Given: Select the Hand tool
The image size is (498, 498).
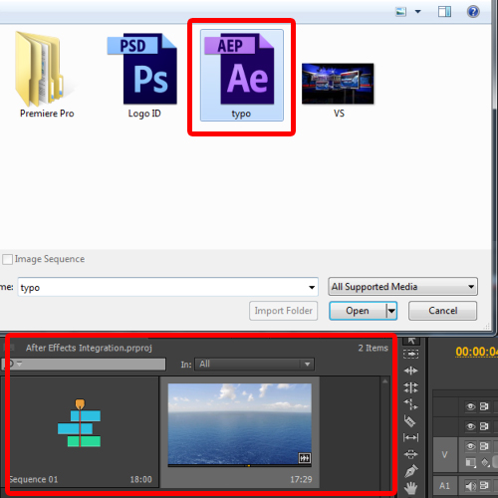Looking at the screenshot, I should (x=411, y=488).
